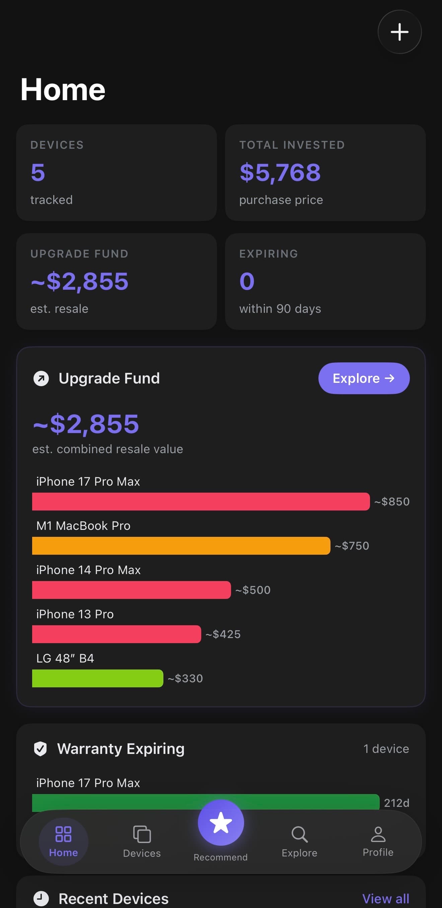Click the Recent Devices clock icon
Viewport: 442px width, 908px height.
point(41,898)
